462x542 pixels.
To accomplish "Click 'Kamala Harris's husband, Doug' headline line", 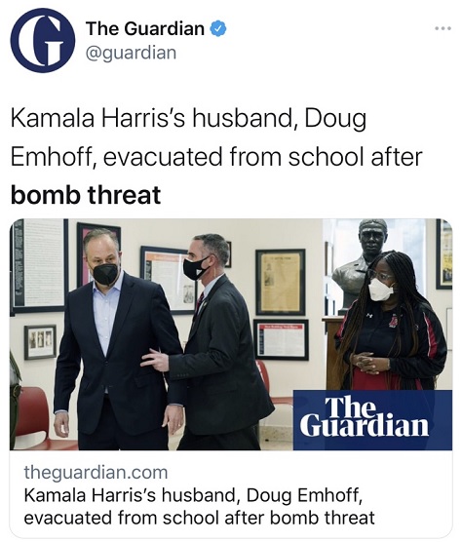I will (188, 119).
